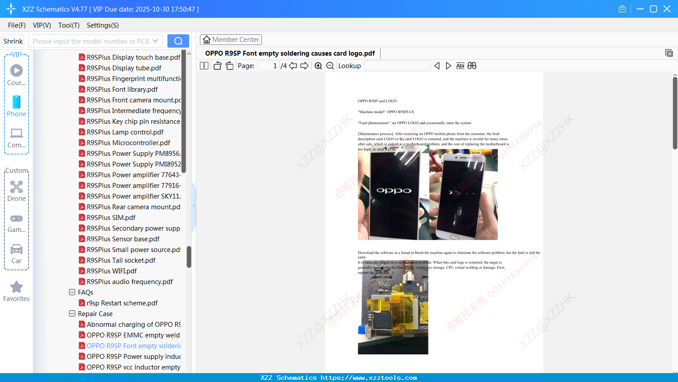
Task: Click the side panel collapse handle
Action: pyautogui.click(x=194, y=206)
